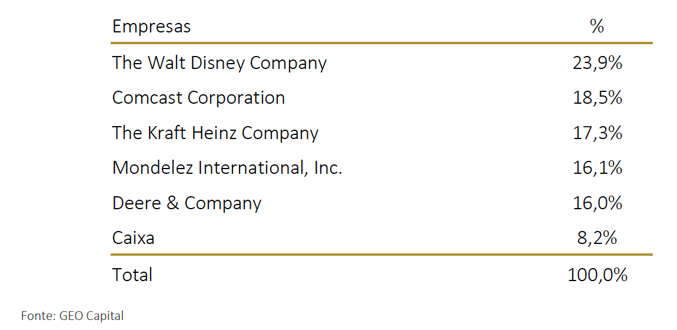Click the 100,0% total value
This screenshot has width=677, height=330.
coord(597,275)
